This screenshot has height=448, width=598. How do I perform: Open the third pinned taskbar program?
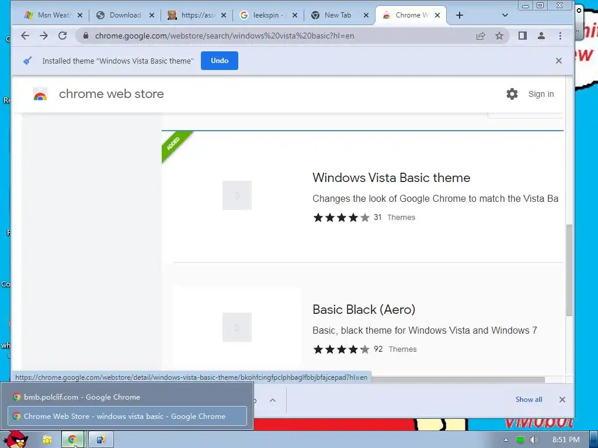[x=100, y=440]
